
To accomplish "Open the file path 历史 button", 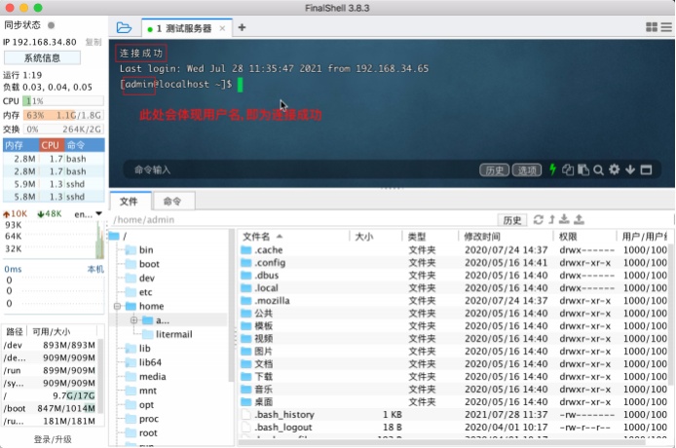I will tap(511, 220).
